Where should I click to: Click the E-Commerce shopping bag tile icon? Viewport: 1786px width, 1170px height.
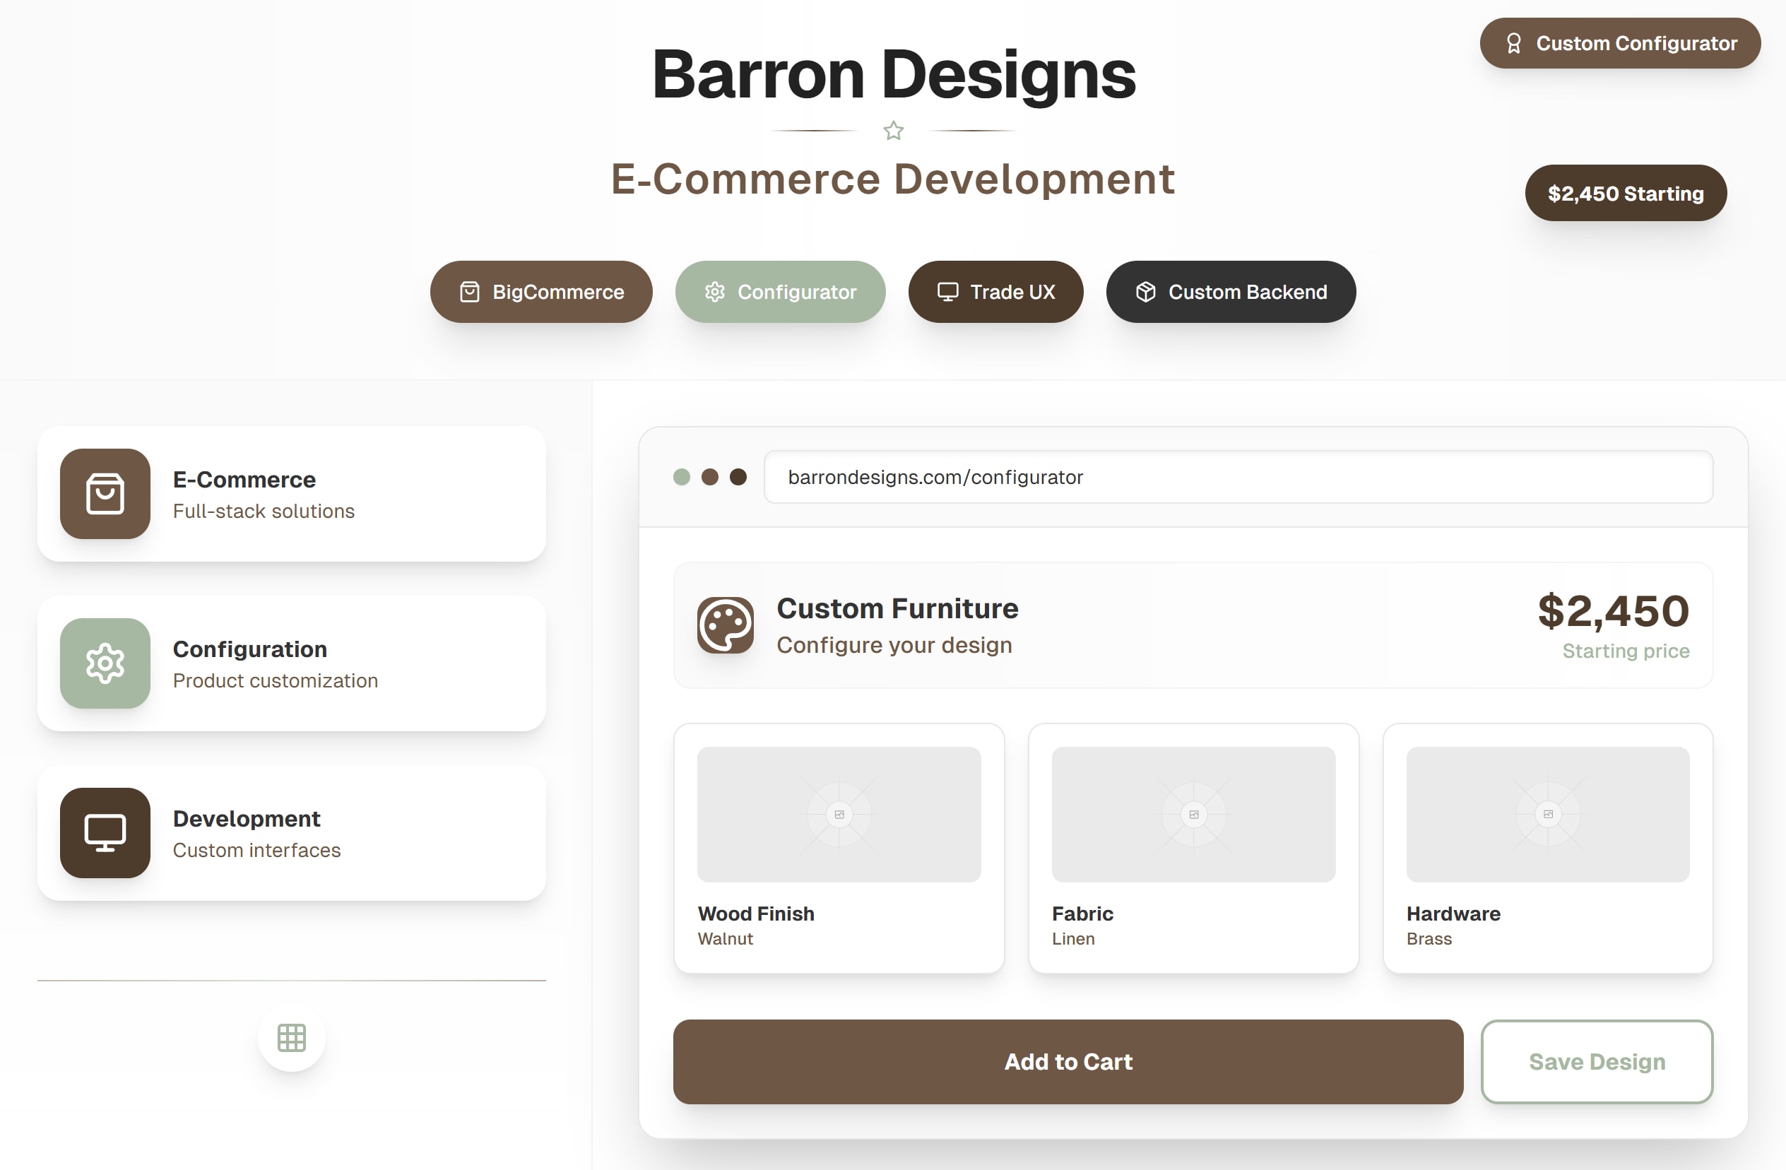coord(105,494)
